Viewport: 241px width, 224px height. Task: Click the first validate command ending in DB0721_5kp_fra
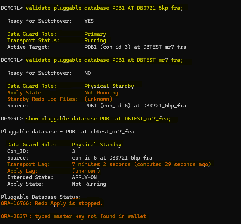click(106, 8)
